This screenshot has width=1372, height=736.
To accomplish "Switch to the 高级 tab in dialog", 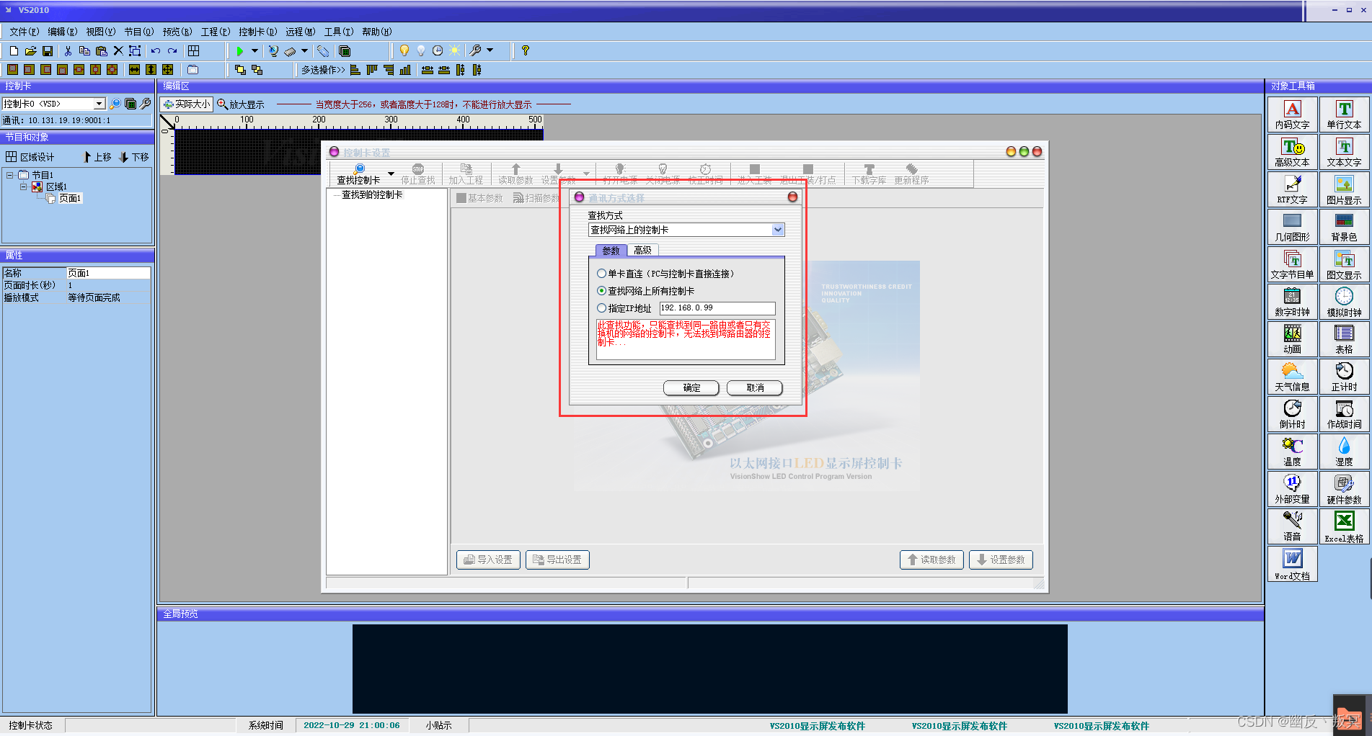I will (x=642, y=250).
